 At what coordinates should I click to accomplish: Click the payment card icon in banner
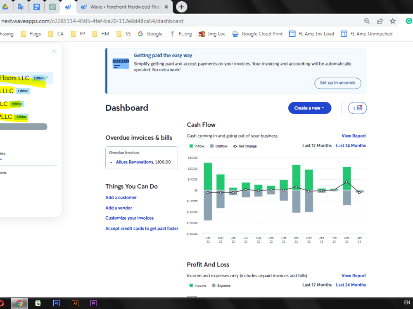(x=121, y=63)
